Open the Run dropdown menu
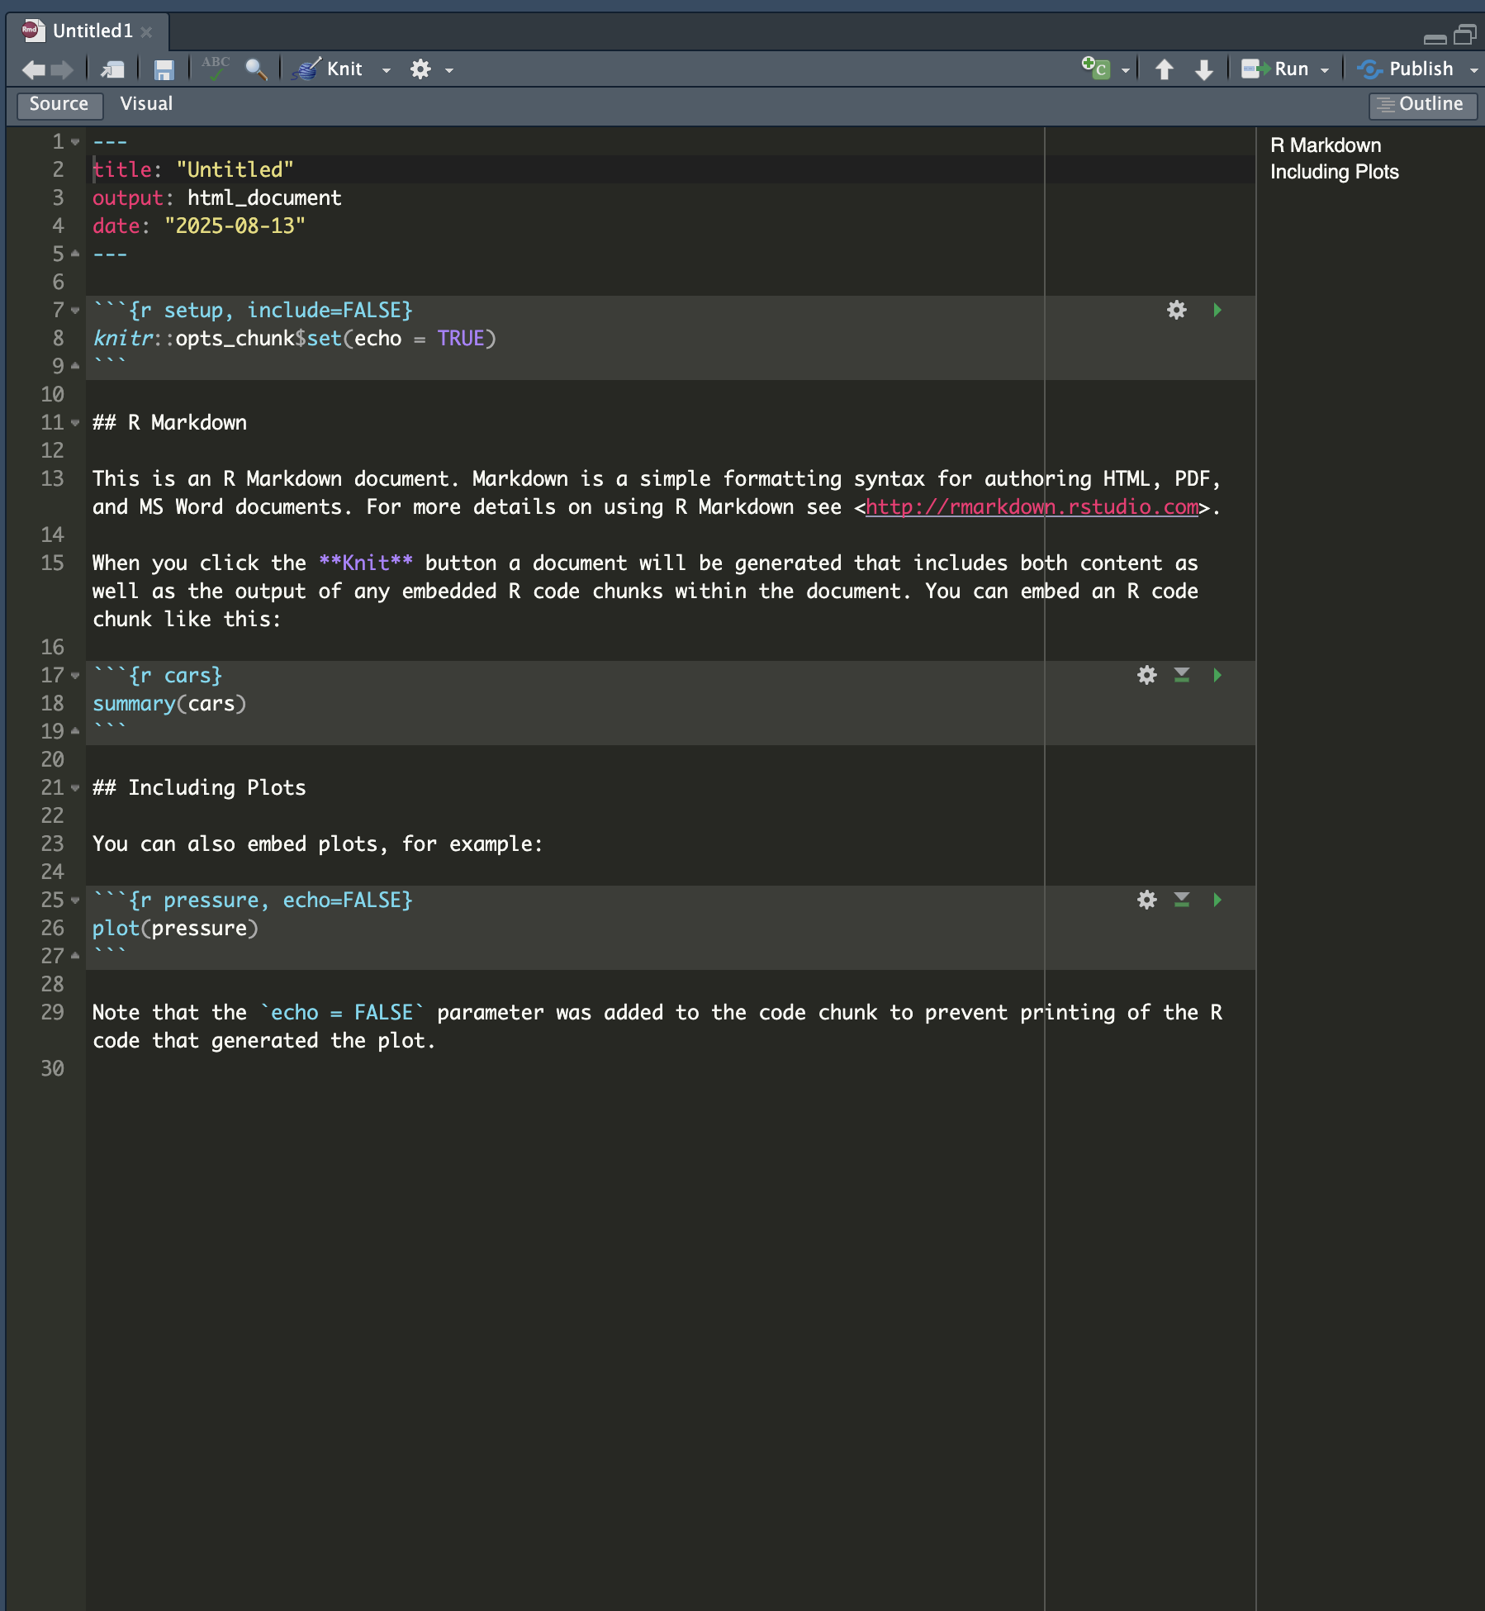1485x1611 pixels. [1325, 70]
